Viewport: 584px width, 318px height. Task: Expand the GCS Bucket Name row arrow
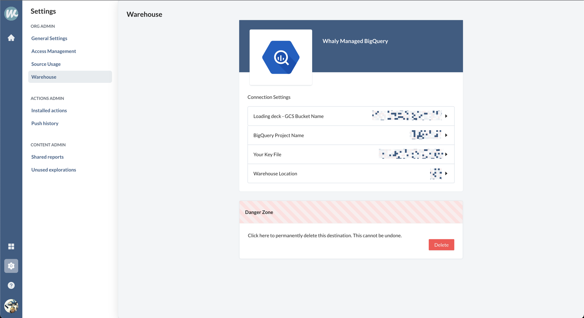pyautogui.click(x=446, y=116)
